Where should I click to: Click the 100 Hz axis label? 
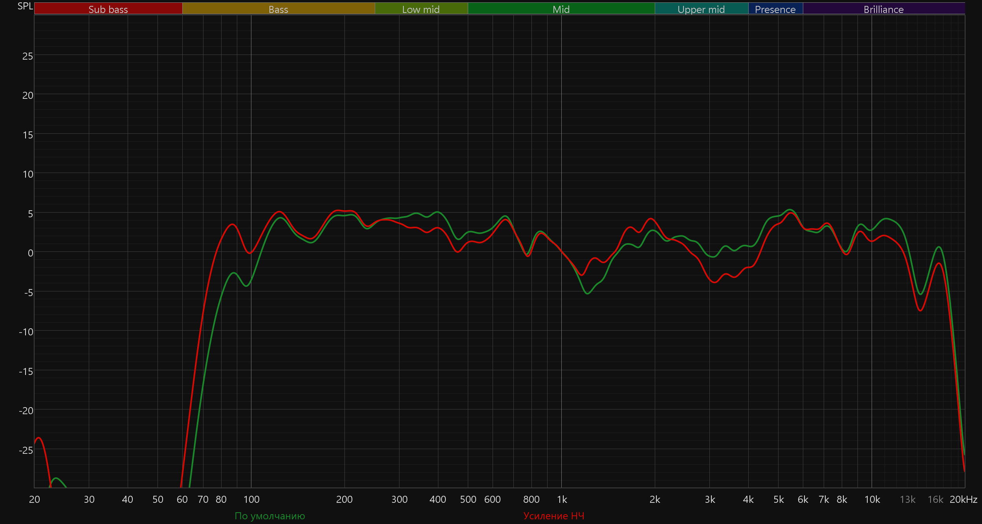point(251,499)
